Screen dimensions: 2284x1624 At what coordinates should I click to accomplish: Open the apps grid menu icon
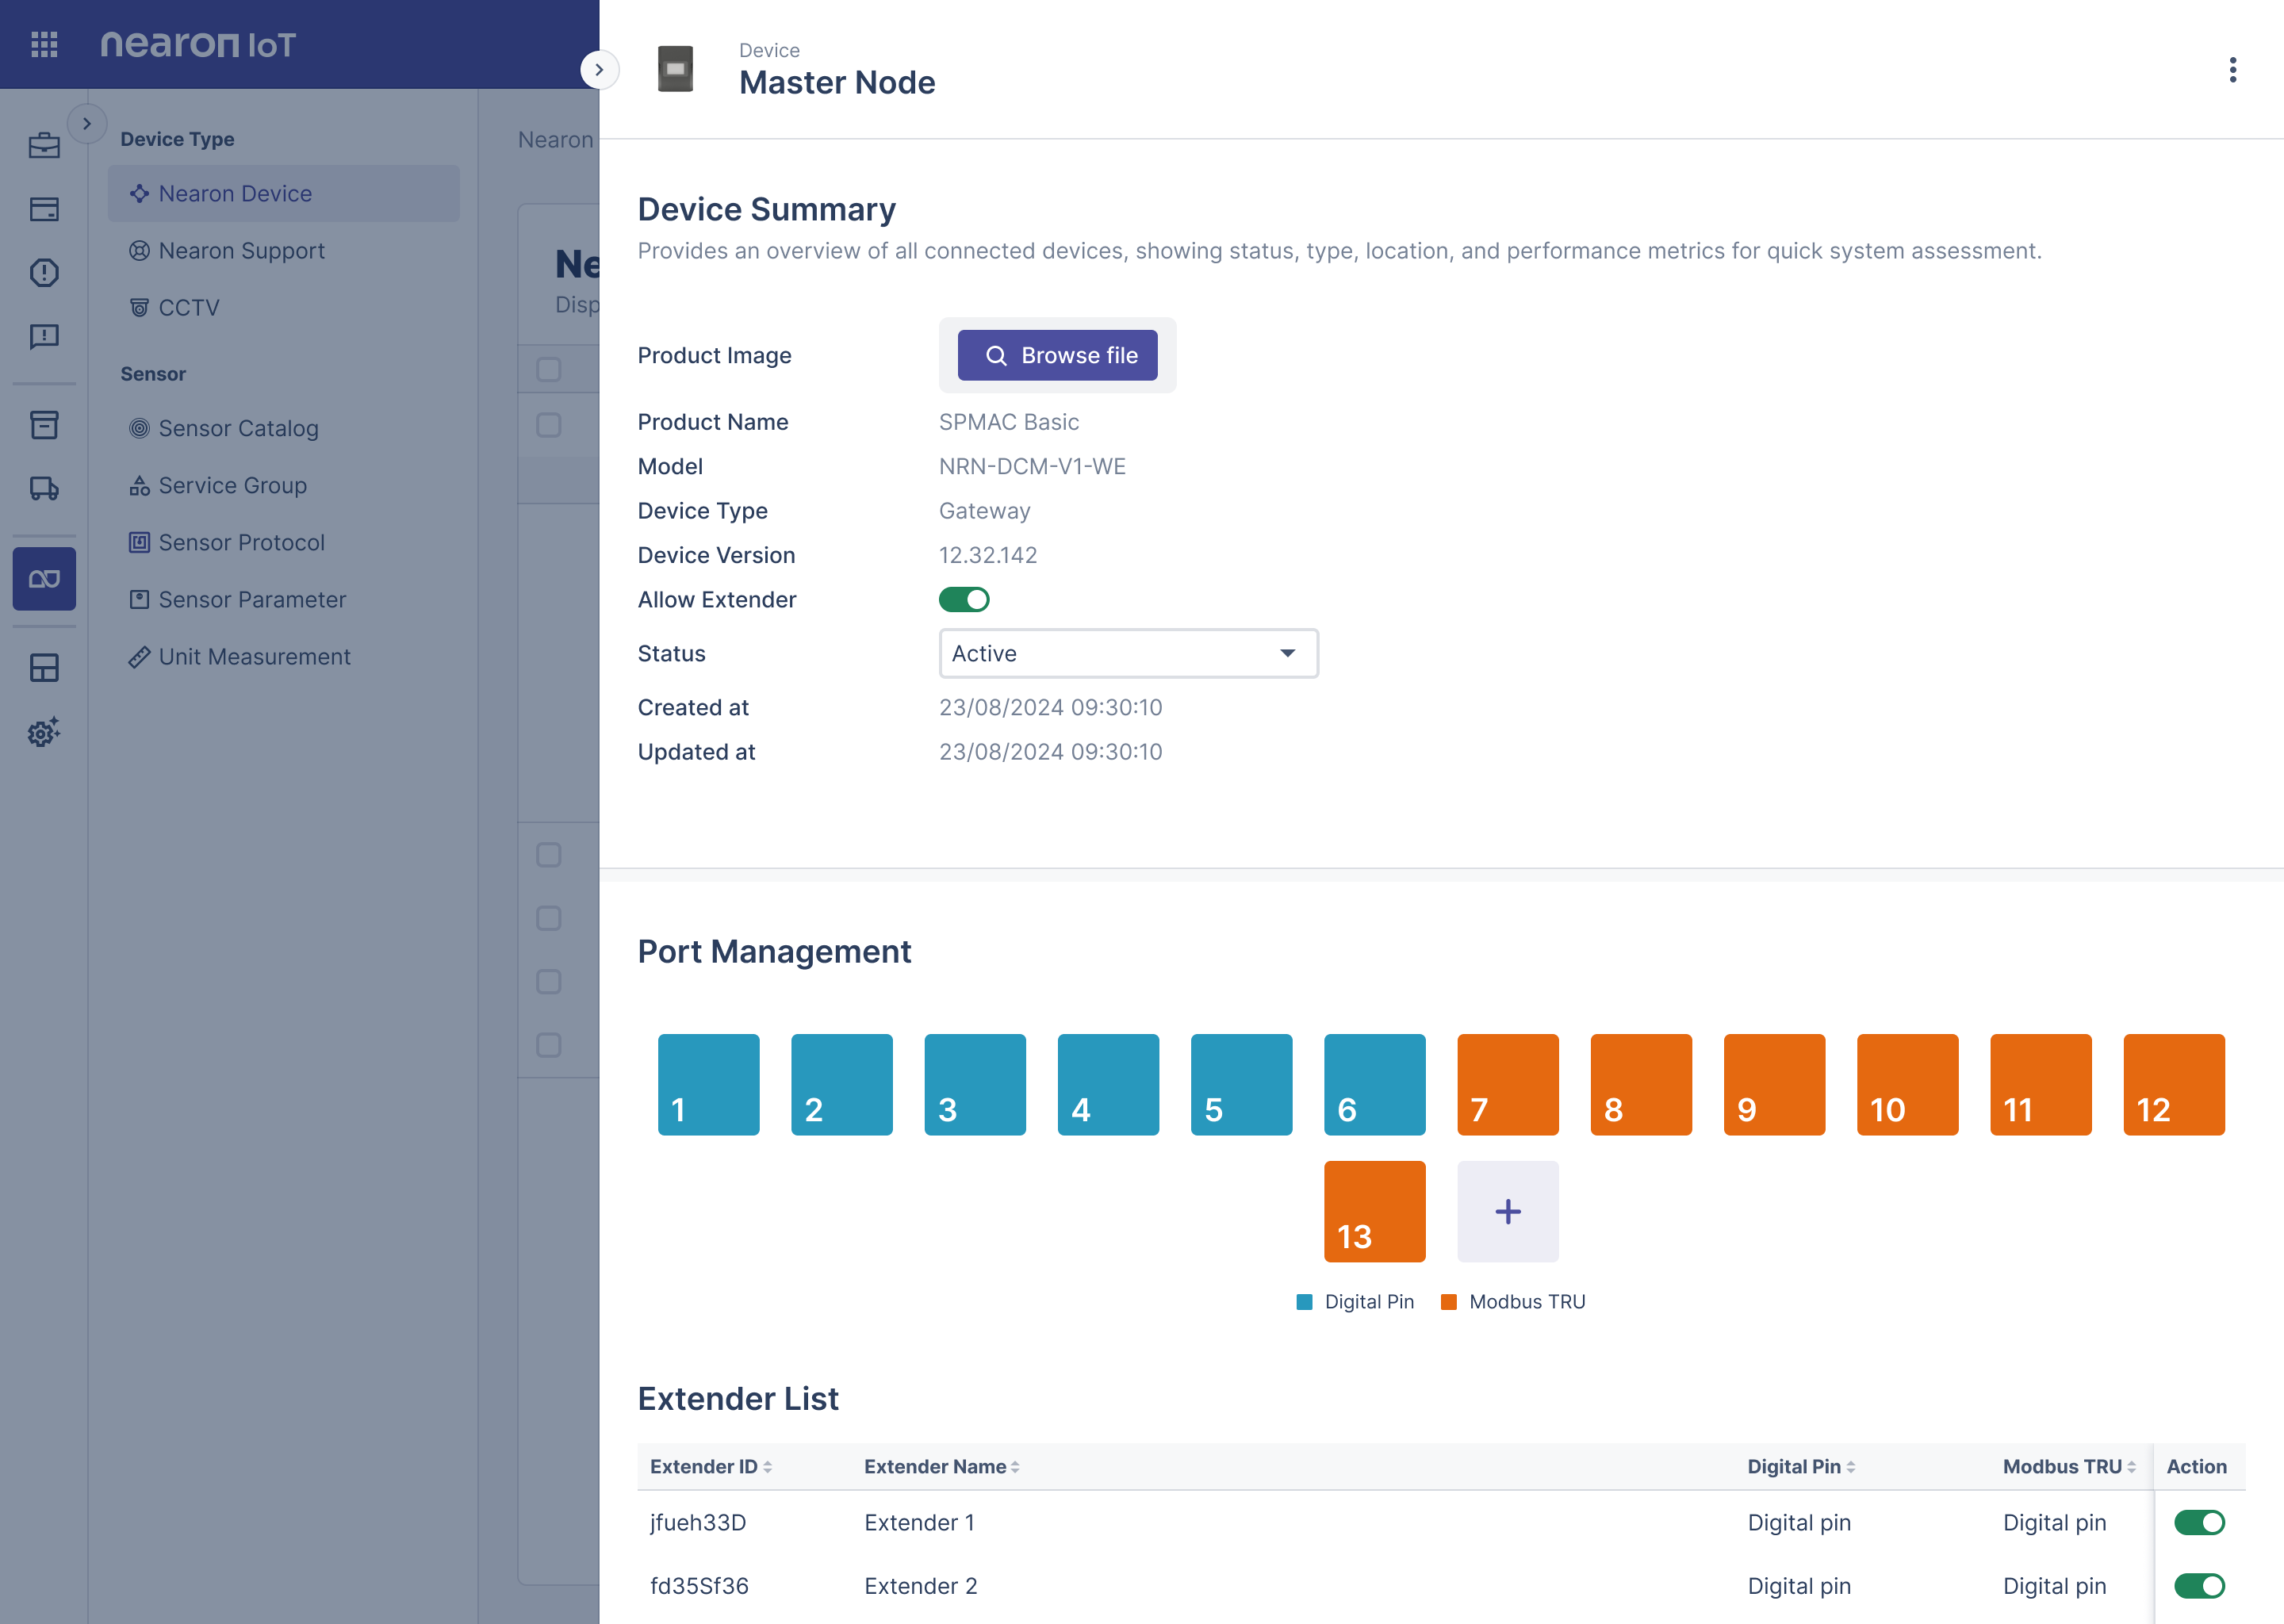click(x=44, y=44)
